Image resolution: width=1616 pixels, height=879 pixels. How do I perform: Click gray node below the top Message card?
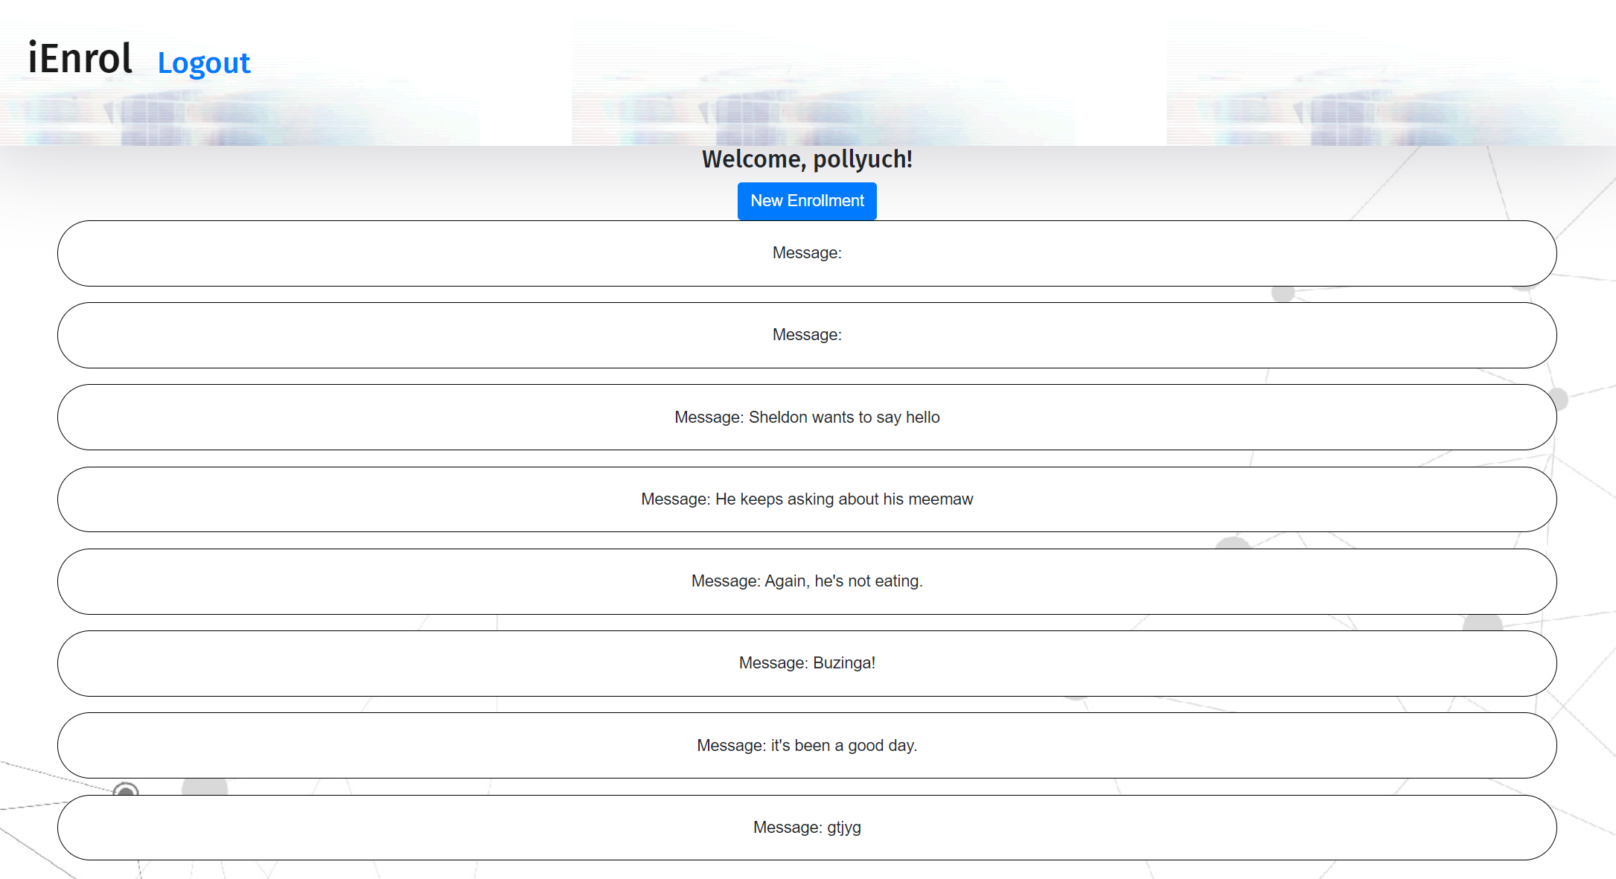click(1283, 294)
